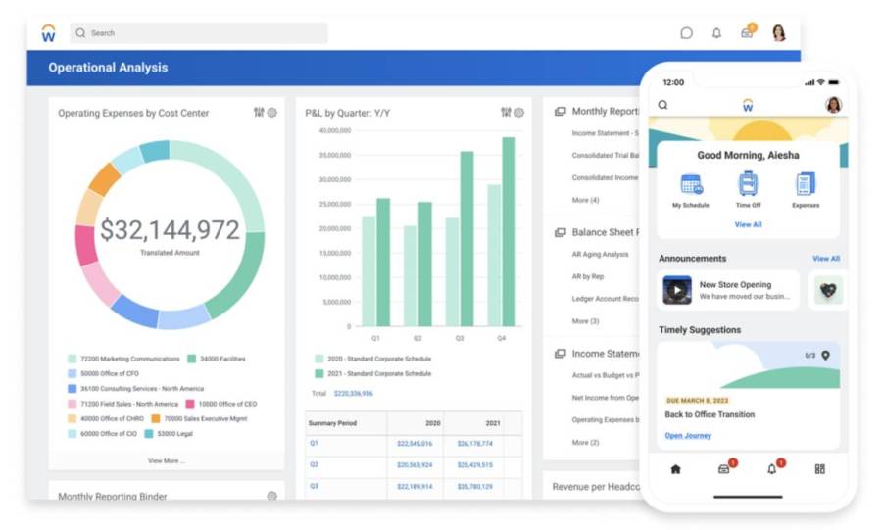Open the chat bubble icon in desktop header
Viewport: 882px width, 530px height.
click(x=686, y=33)
